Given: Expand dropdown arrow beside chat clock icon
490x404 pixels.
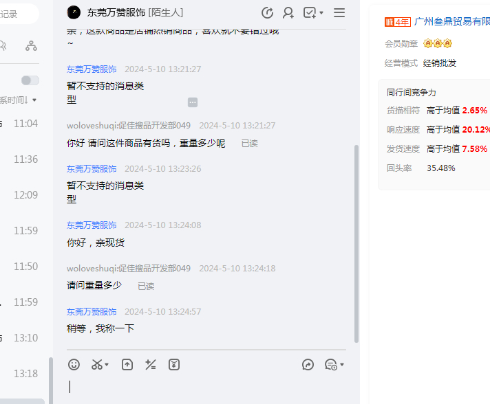Looking at the screenshot, I should (342, 364).
